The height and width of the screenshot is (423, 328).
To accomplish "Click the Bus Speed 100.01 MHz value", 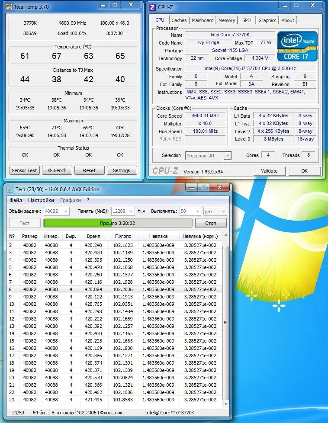I will click(x=206, y=131).
